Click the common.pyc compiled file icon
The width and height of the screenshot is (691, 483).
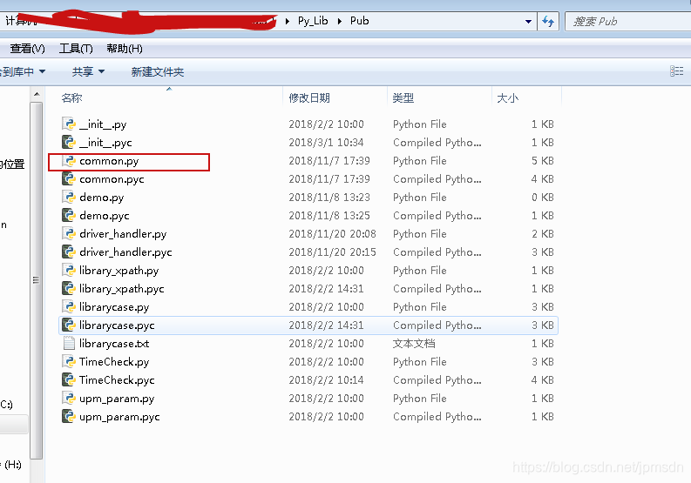pos(69,178)
